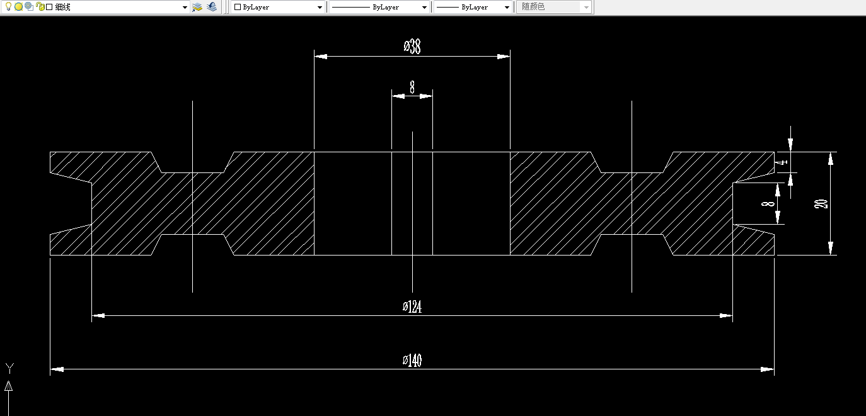Toggle the layer freeze sun icon
This screenshot has height=416, width=866.
pos(18,7)
